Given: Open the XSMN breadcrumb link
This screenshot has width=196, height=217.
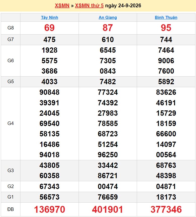Looking at the screenshot, I should point(62,6).
